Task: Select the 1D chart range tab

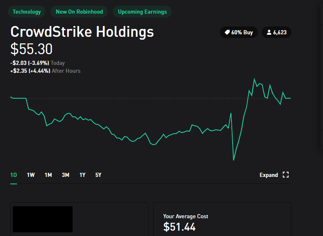Action: pyautogui.click(x=14, y=175)
